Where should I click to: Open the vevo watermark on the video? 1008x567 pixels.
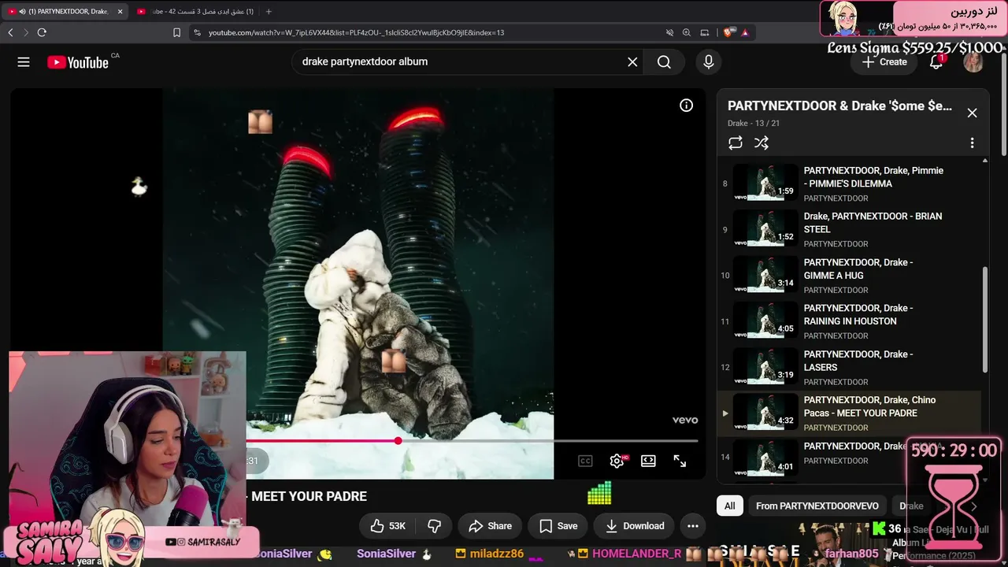(x=685, y=420)
